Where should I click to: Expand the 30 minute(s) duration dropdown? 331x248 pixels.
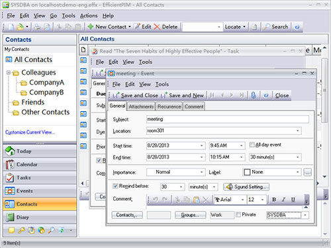(x=275, y=157)
